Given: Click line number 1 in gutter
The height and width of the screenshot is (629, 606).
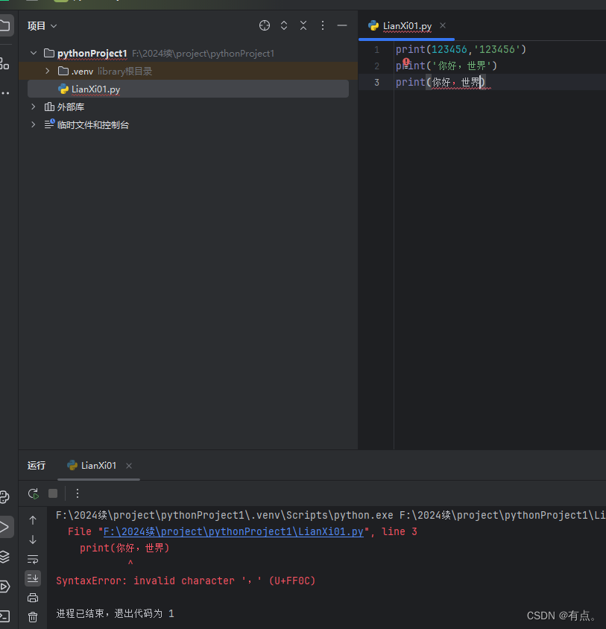Looking at the screenshot, I should click(376, 49).
